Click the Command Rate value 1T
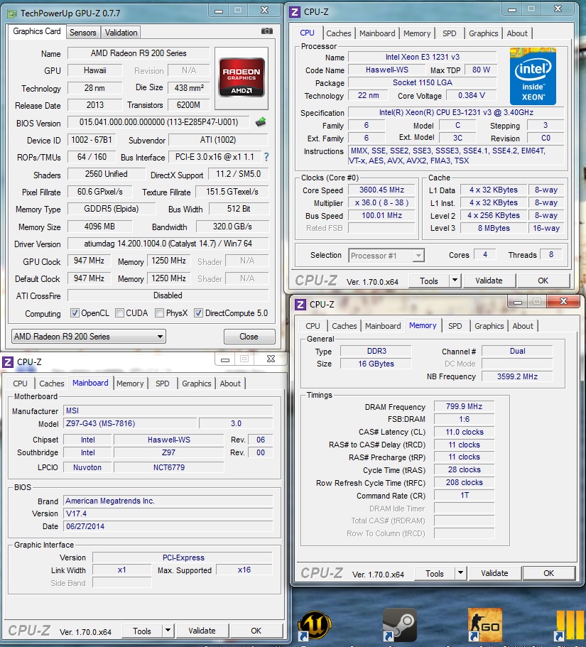This screenshot has height=647, width=586. [464, 495]
